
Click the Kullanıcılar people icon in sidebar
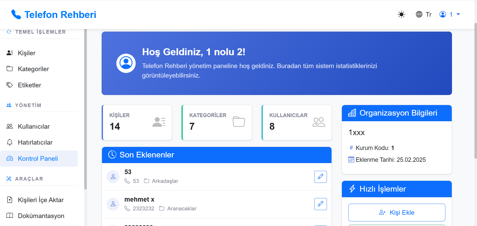point(10,126)
